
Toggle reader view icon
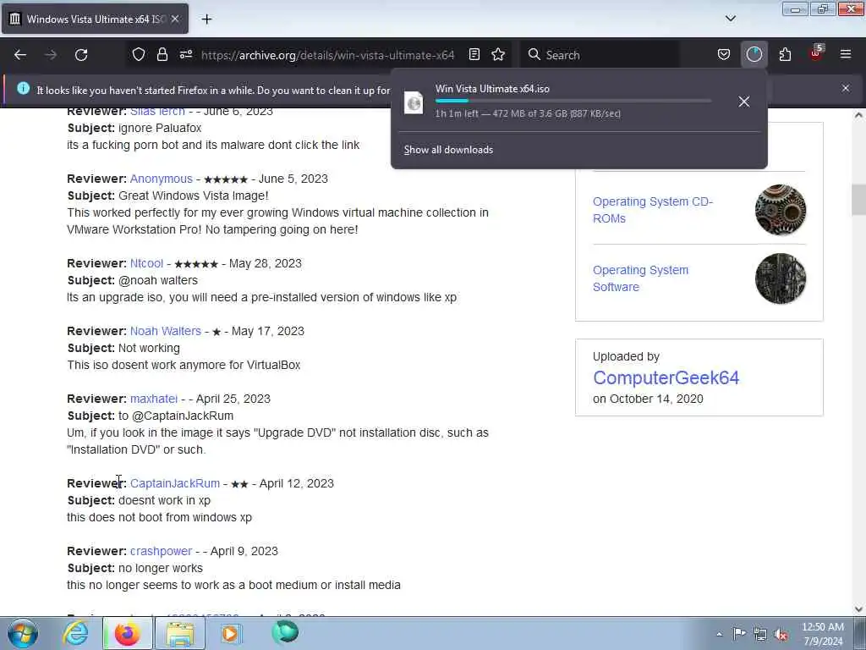474,55
